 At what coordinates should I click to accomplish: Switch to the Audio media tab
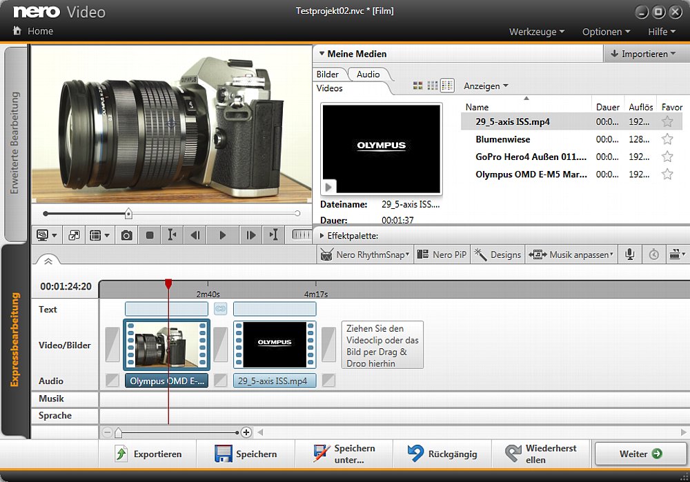pyautogui.click(x=368, y=74)
